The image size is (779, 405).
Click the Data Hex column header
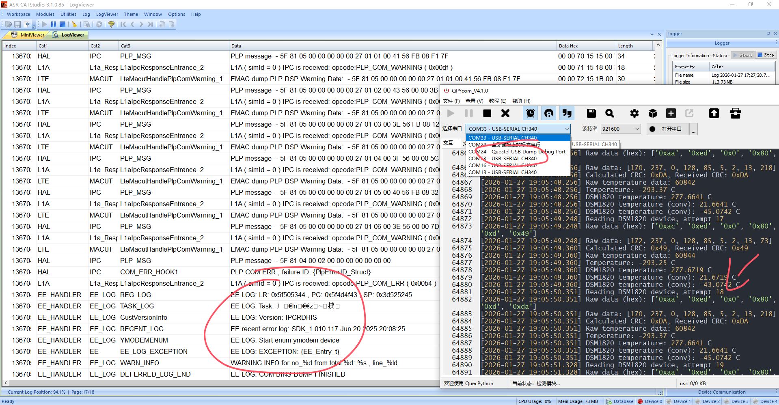[x=568, y=46]
